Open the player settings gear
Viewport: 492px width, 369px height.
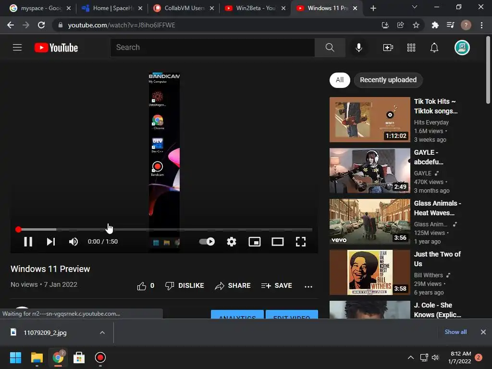click(x=232, y=242)
